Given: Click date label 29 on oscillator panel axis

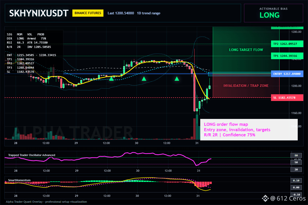Looking at the screenshot, I should [76, 171].
